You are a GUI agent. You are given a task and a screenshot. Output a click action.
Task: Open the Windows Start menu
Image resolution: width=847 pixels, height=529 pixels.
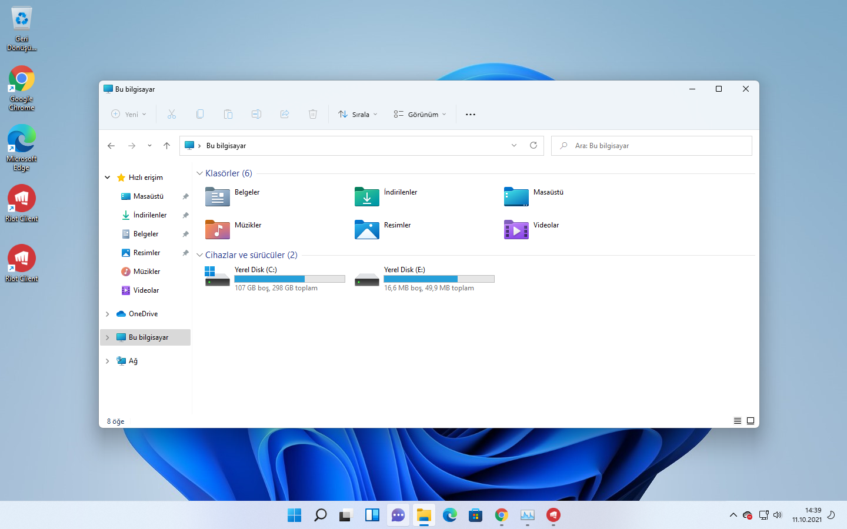295,515
